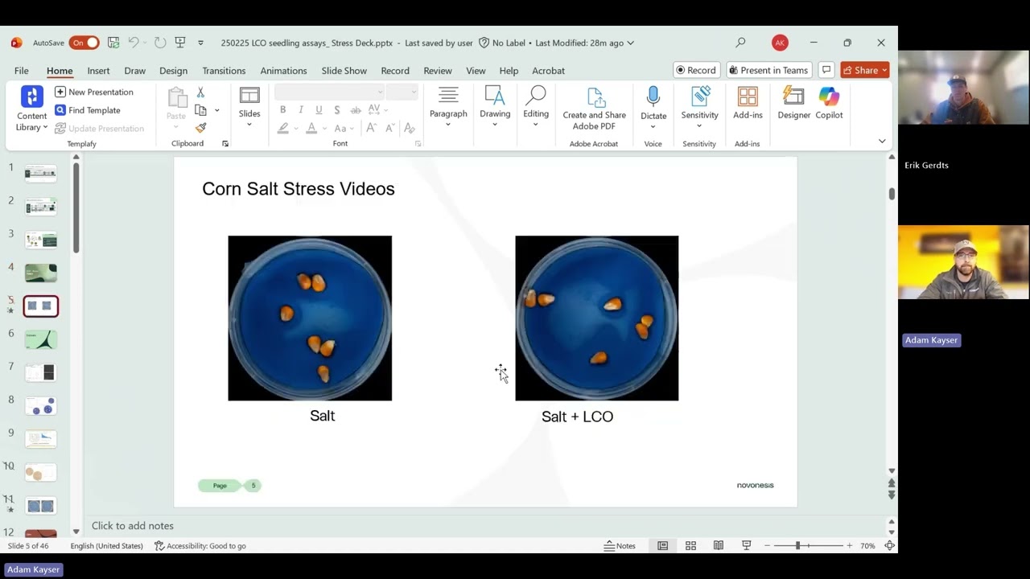Start presentation from beginning icon
Image resolution: width=1030 pixels, height=579 pixels.
[x=180, y=43]
